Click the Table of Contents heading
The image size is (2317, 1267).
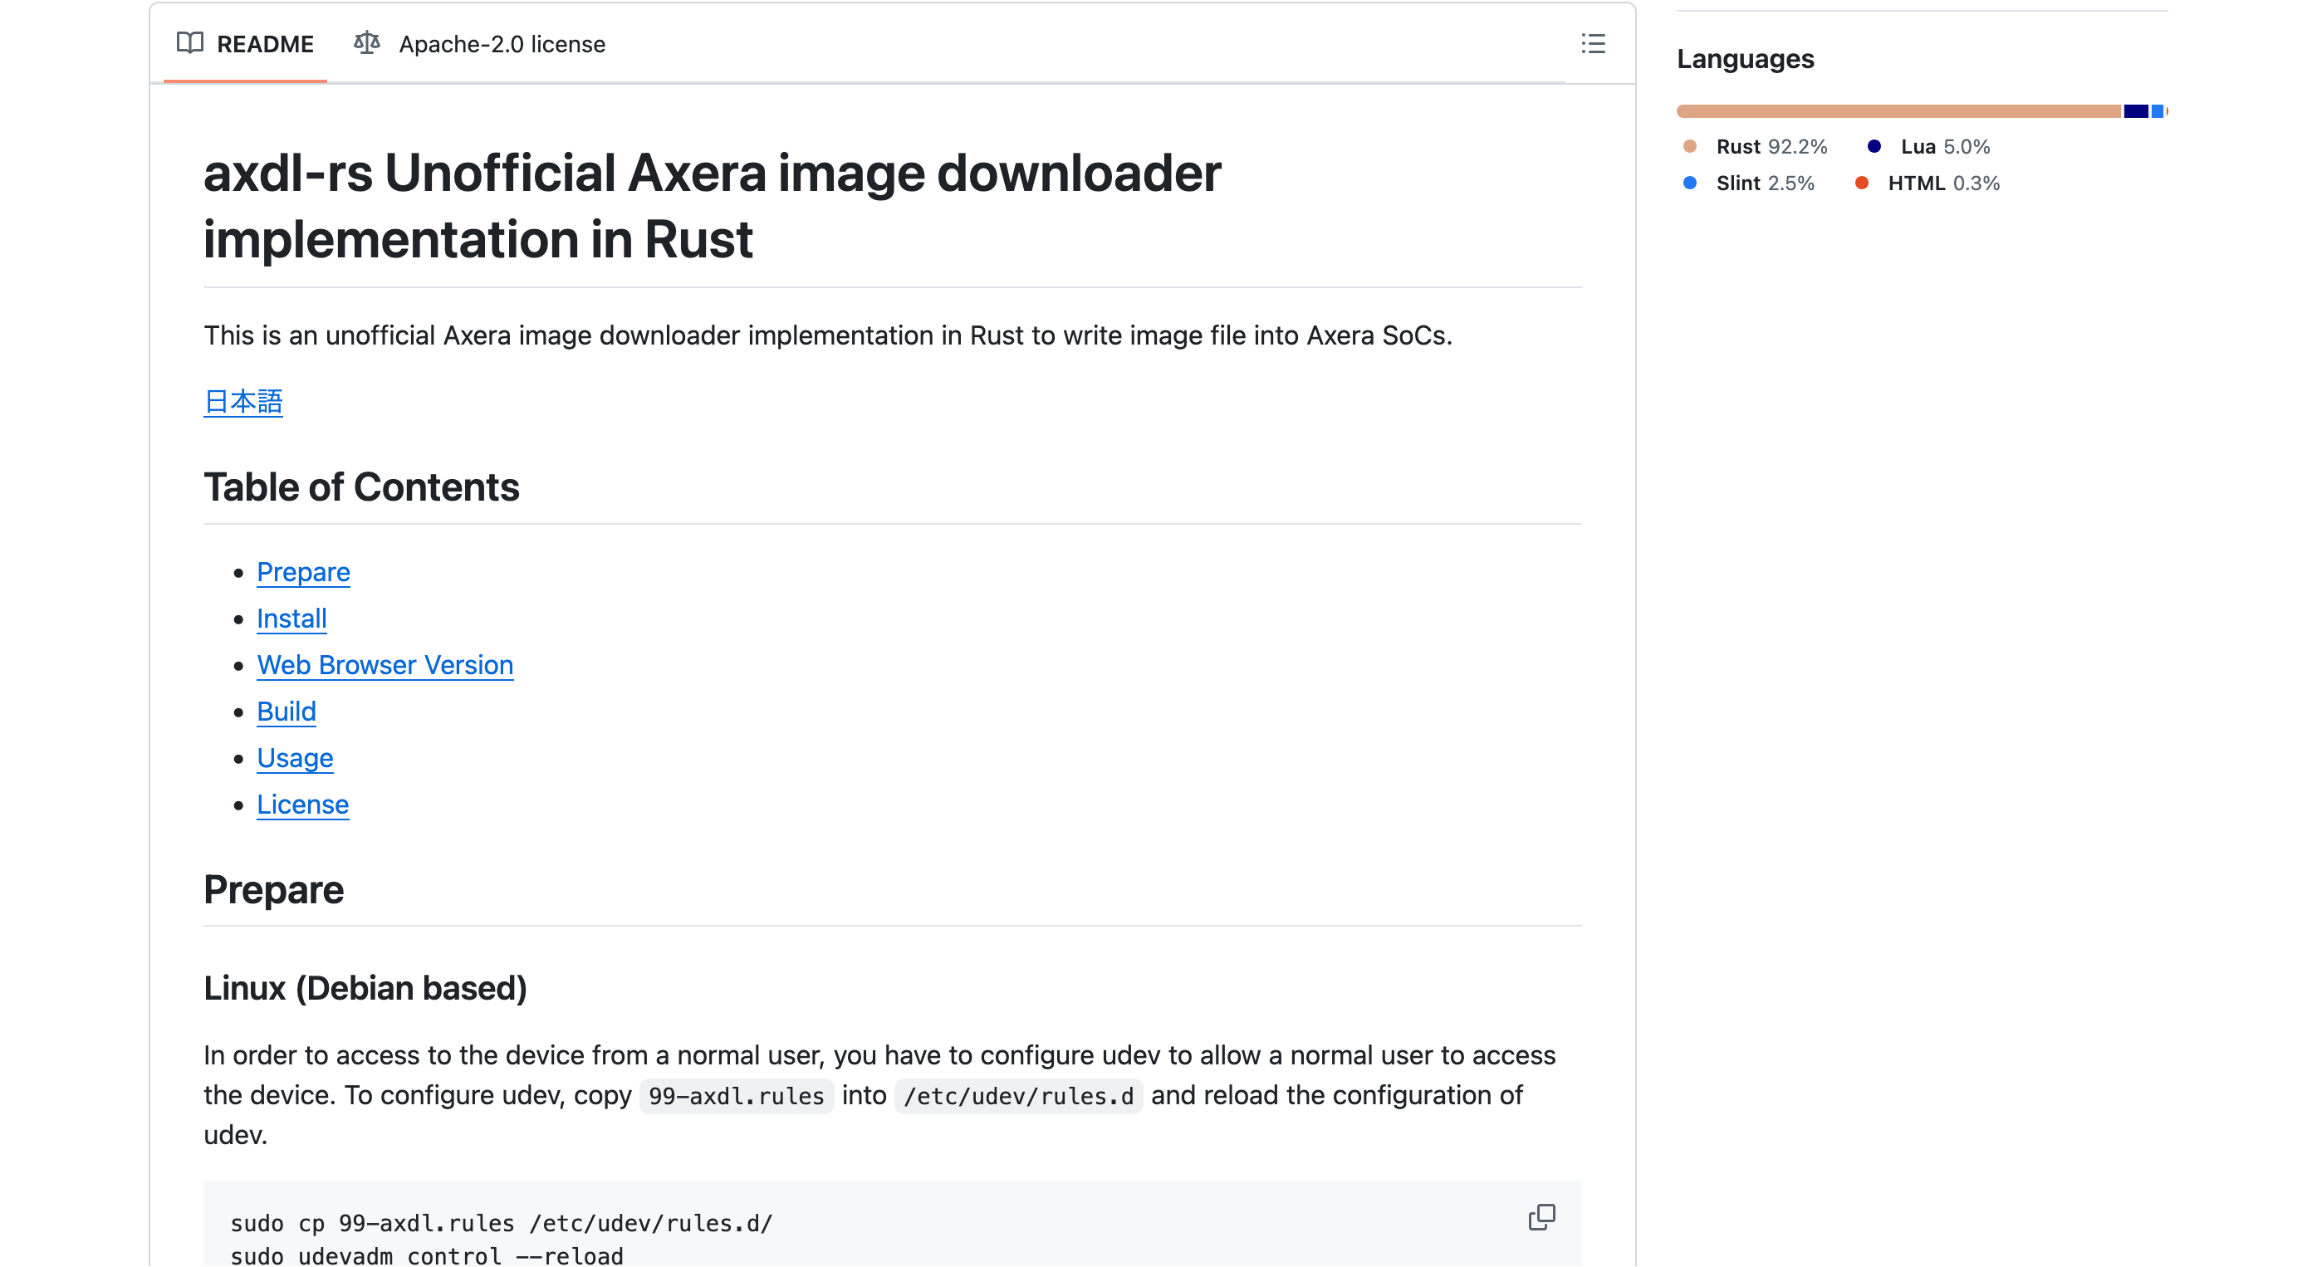(x=361, y=487)
